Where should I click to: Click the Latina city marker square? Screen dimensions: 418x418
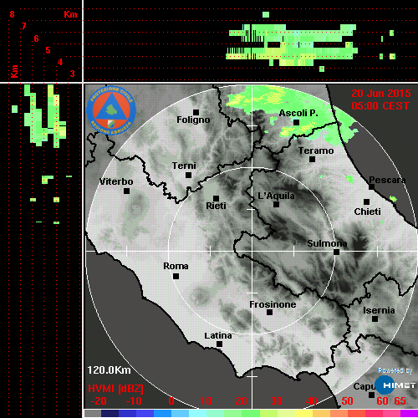point(219,344)
